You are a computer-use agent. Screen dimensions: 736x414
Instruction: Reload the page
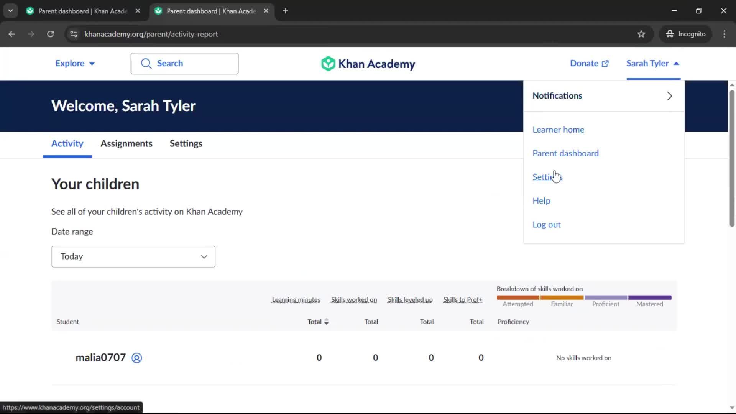tap(50, 34)
